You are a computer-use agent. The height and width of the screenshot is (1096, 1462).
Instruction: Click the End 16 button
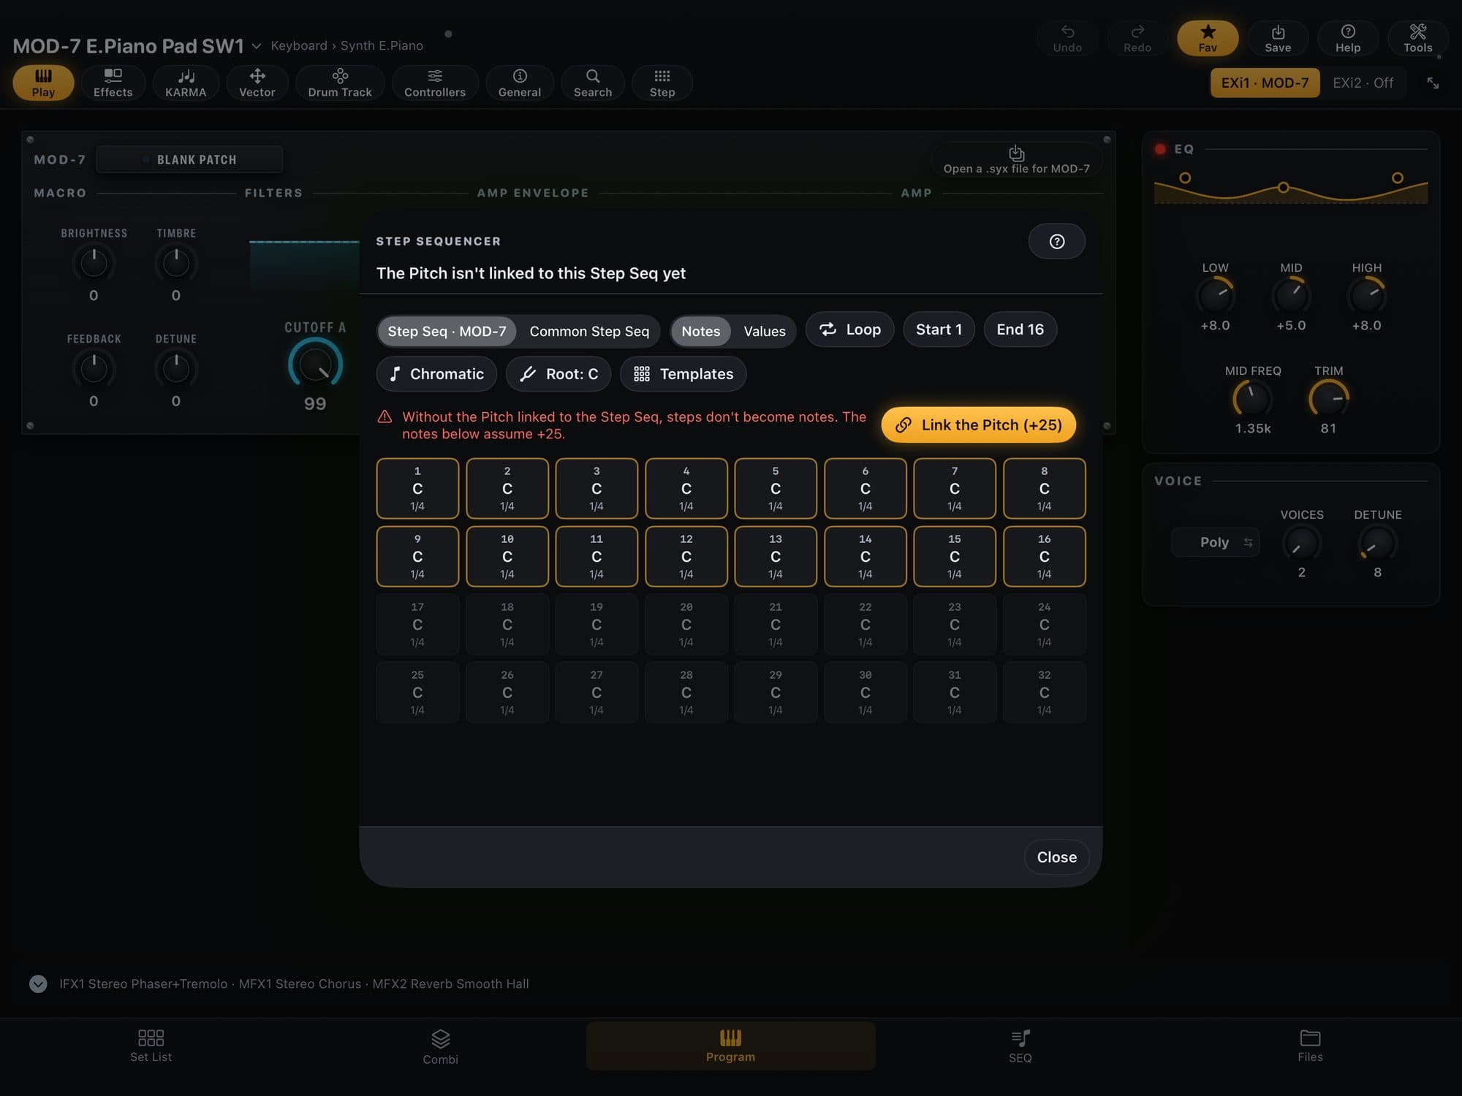pyautogui.click(x=1020, y=330)
